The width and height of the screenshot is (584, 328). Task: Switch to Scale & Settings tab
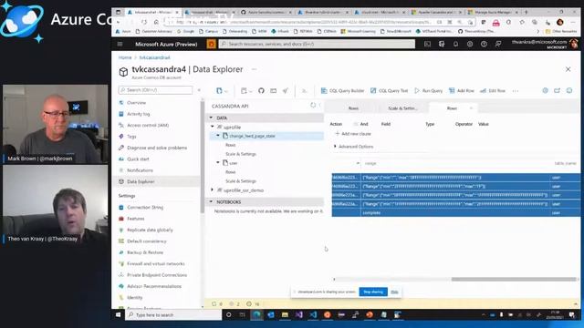[x=402, y=108]
